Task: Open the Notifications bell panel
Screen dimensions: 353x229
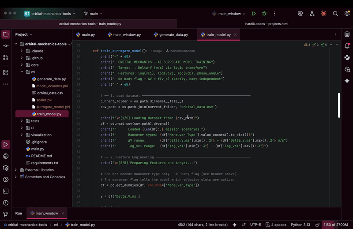Action: pyautogui.click(x=347, y=45)
